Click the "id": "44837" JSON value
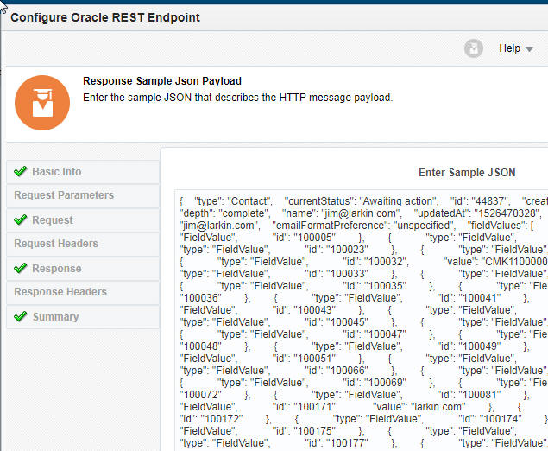Image resolution: width=548 pixels, height=451 pixels. pyautogui.click(x=480, y=201)
